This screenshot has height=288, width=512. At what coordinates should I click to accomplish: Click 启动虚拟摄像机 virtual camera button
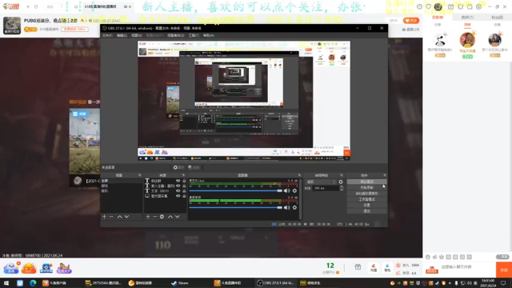[x=366, y=194]
